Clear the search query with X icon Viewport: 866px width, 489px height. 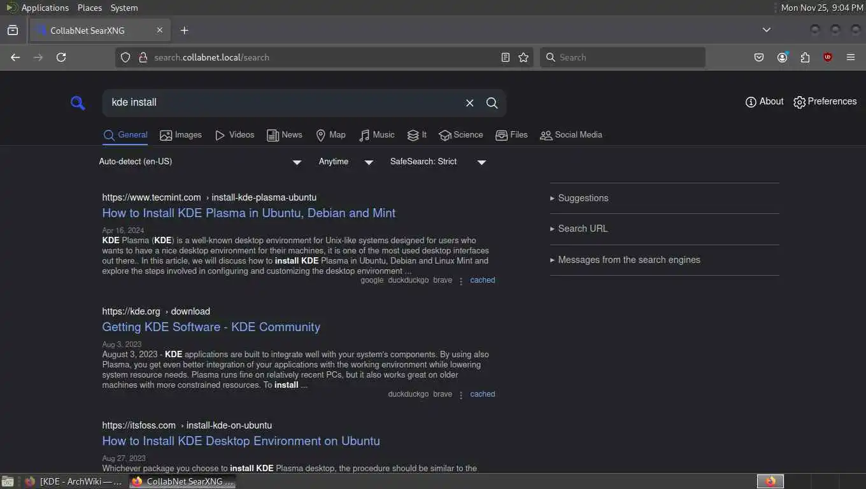pos(470,103)
